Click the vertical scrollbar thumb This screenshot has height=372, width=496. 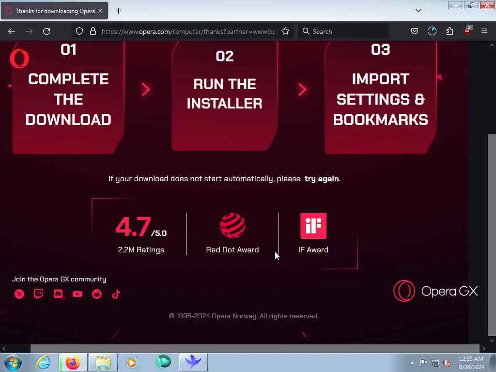point(492,234)
